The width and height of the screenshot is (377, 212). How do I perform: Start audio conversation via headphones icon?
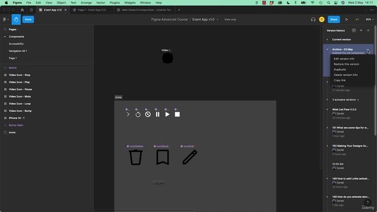click(x=313, y=19)
